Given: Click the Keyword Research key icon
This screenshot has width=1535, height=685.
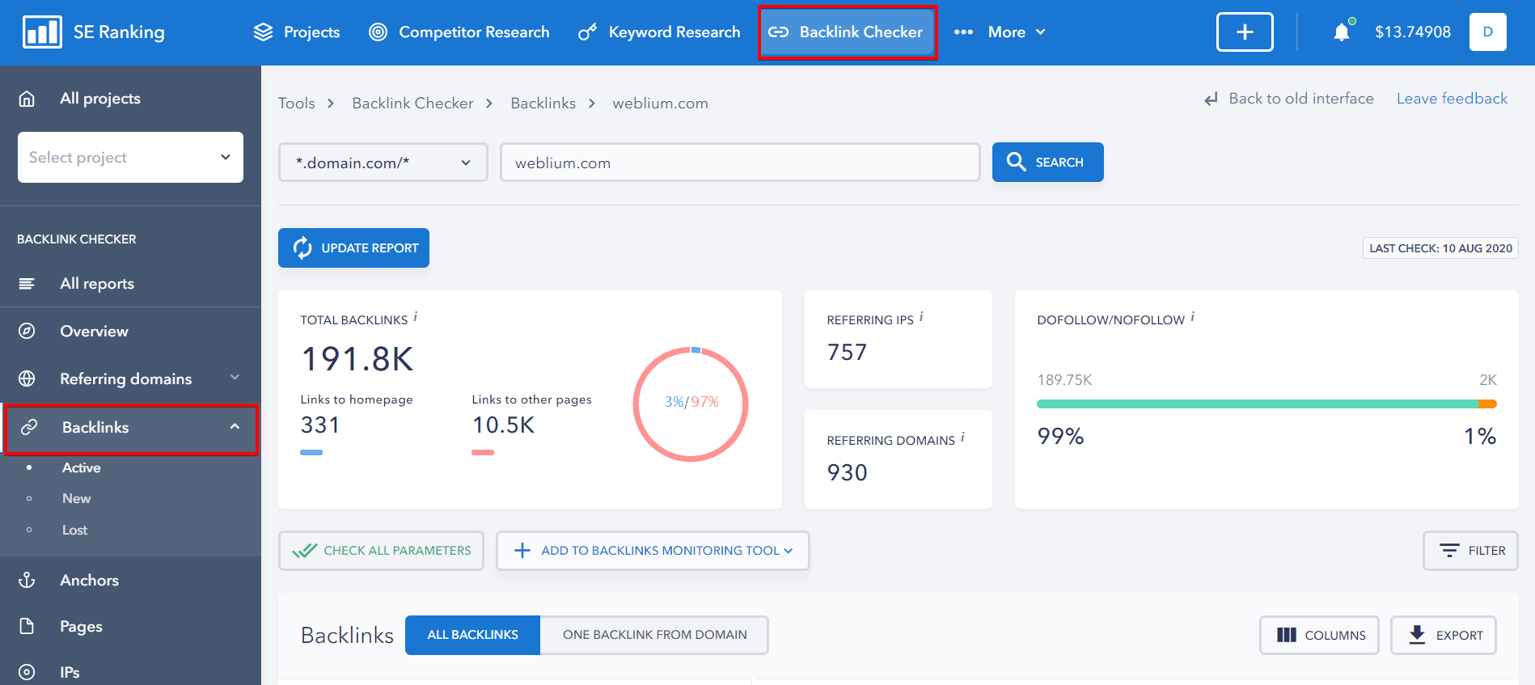Looking at the screenshot, I should click(x=587, y=32).
